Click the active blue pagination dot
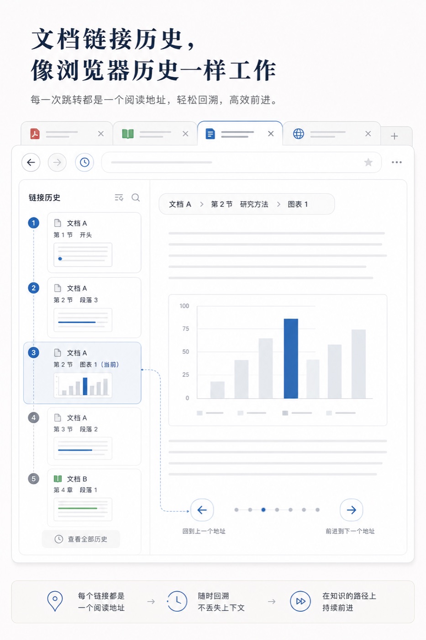 [263, 510]
